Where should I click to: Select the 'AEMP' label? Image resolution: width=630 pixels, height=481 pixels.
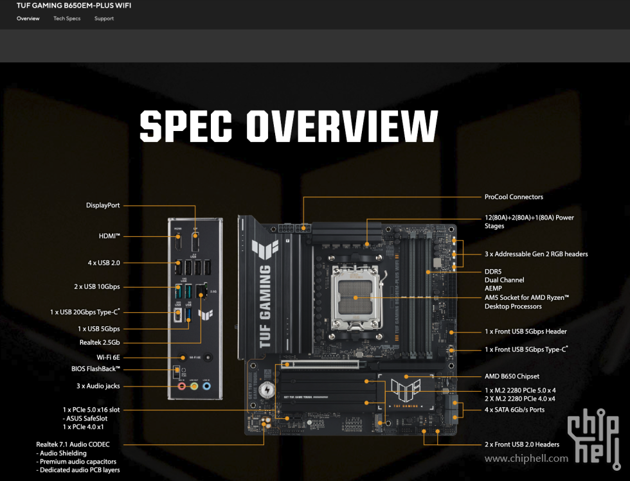[494, 288]
